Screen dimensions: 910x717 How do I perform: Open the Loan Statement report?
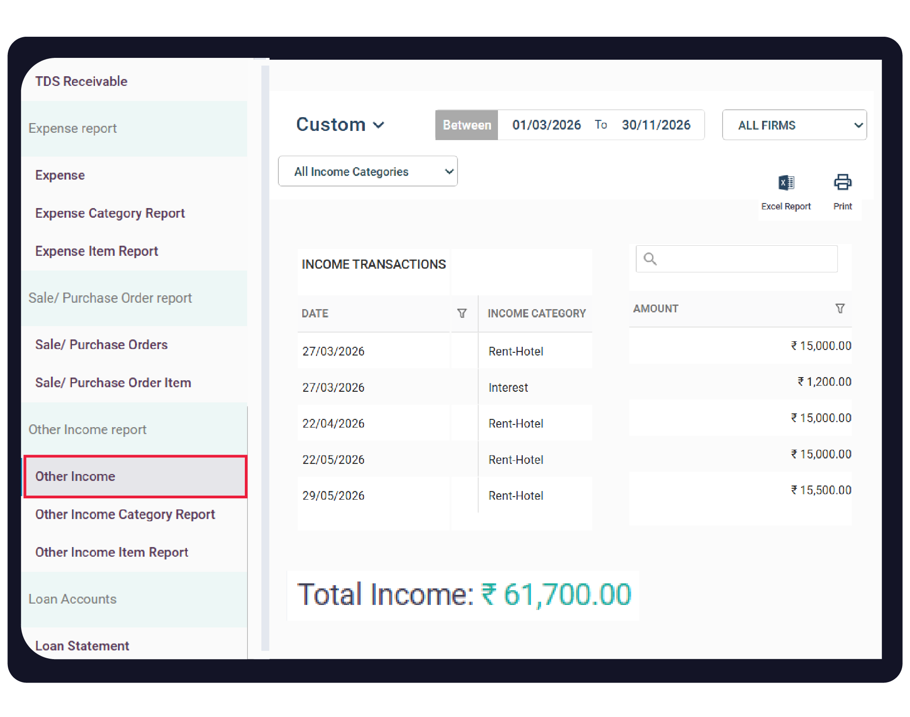point(82,645)
